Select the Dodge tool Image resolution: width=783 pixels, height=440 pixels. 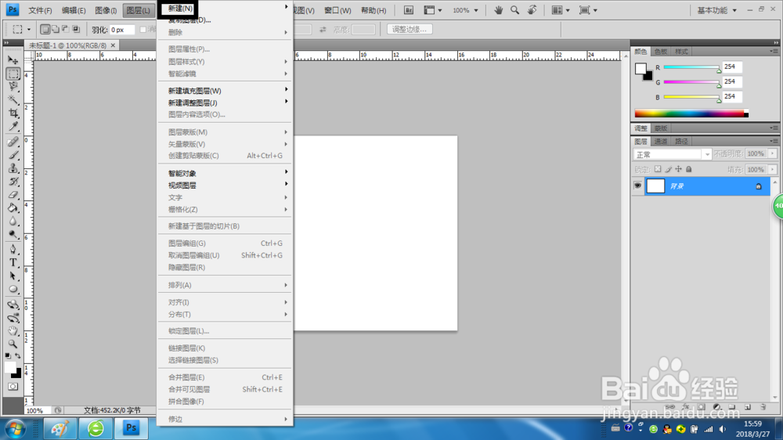tap(13, 234)
